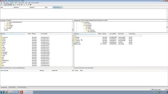
Task: Click the Windows Start button
Action: coord(2,92)
